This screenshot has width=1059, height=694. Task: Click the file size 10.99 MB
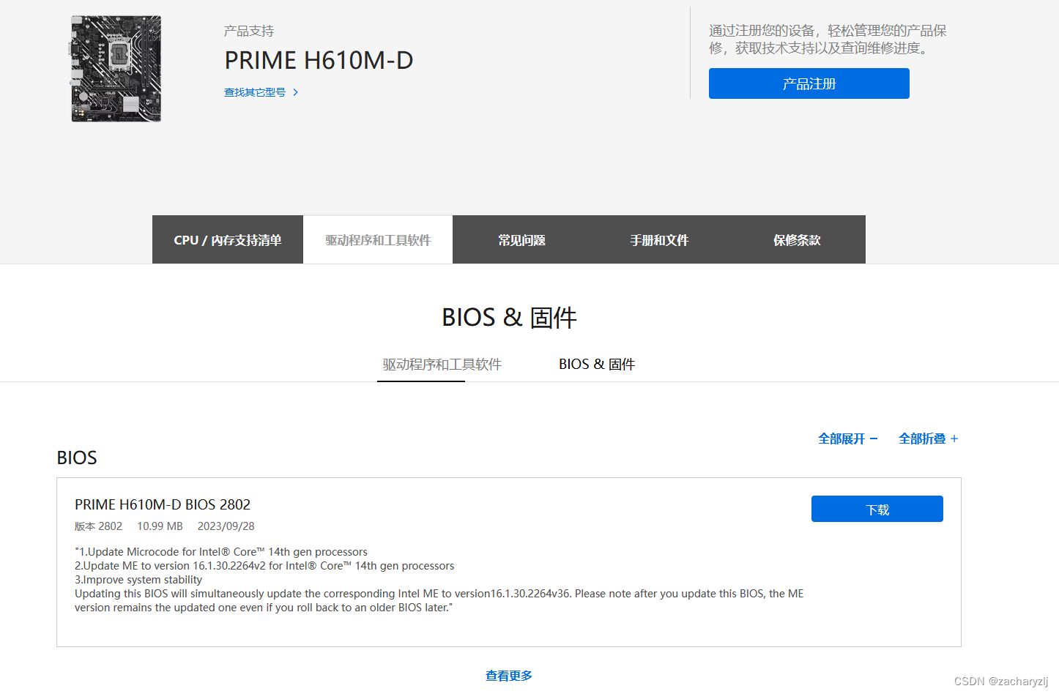click(160, 526)
